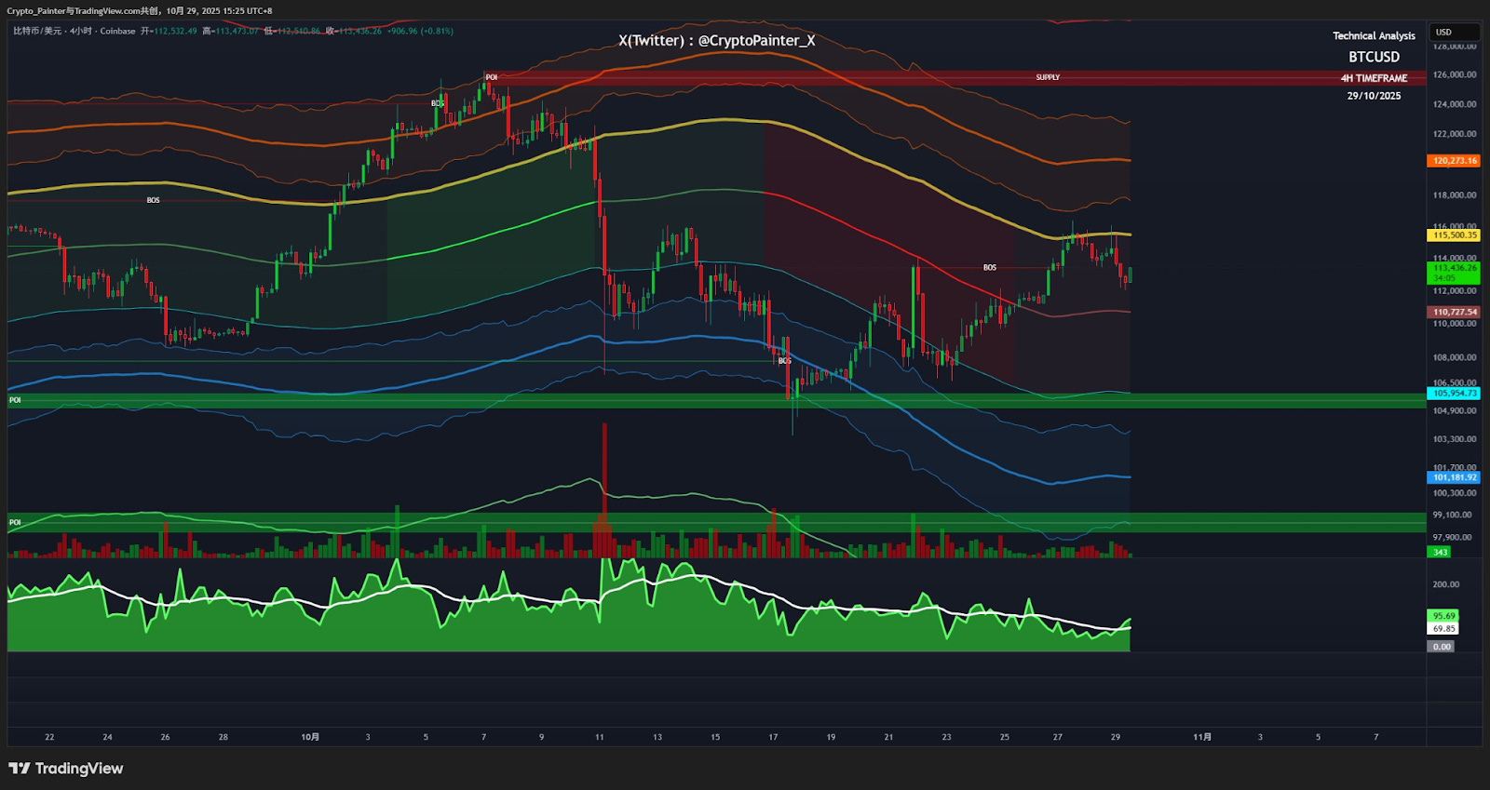Open the USD currency selector
This screenshot has width=1490, height=790.
[1455, 32]
